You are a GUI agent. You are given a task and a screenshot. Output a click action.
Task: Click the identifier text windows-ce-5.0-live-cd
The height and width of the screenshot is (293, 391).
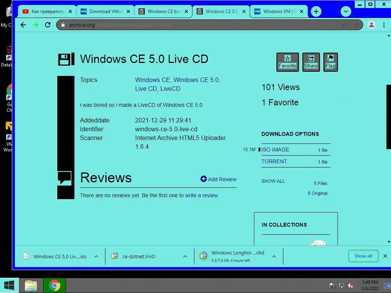point(166,129)
